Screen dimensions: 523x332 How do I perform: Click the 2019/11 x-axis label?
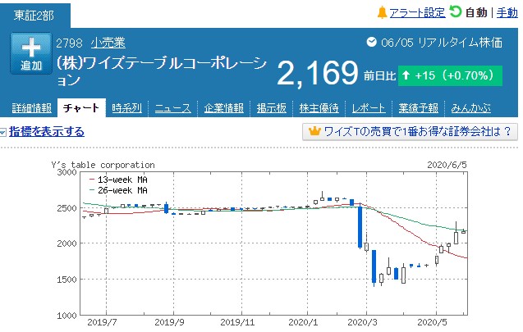(x=237, y=322)
